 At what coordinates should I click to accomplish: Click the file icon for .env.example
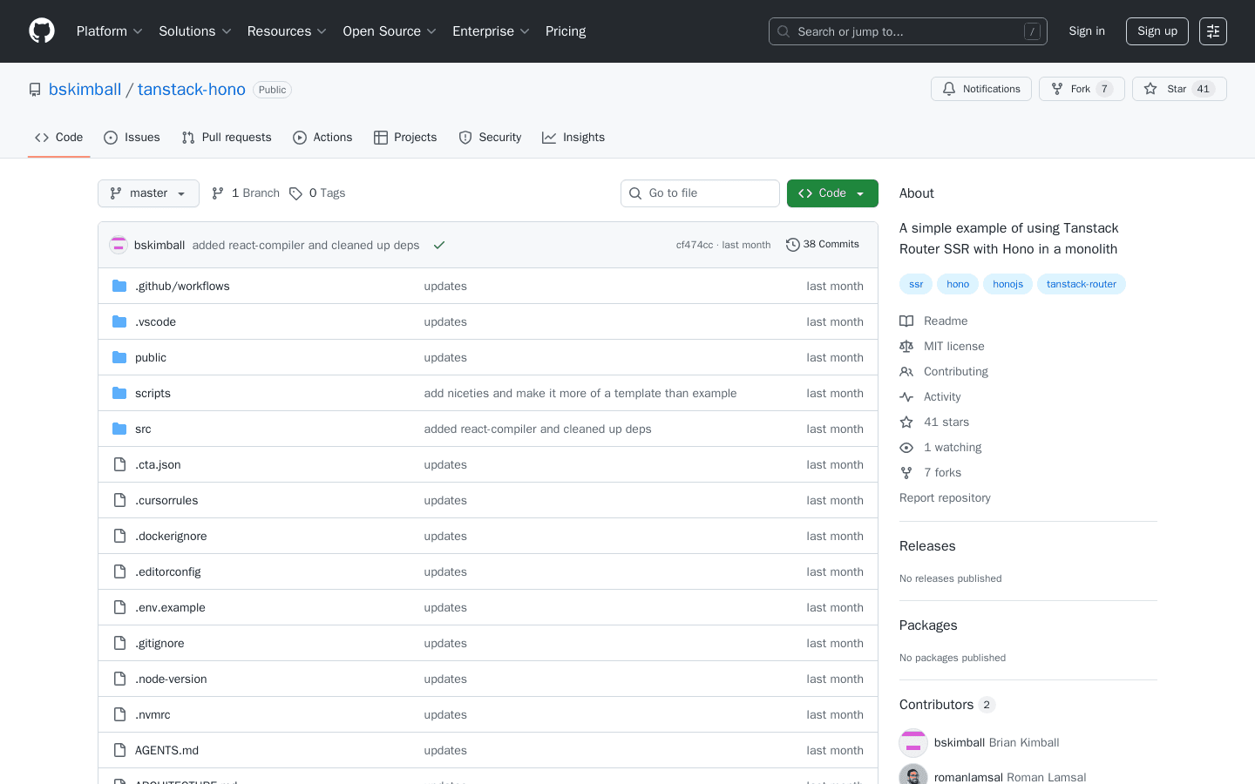119,607
